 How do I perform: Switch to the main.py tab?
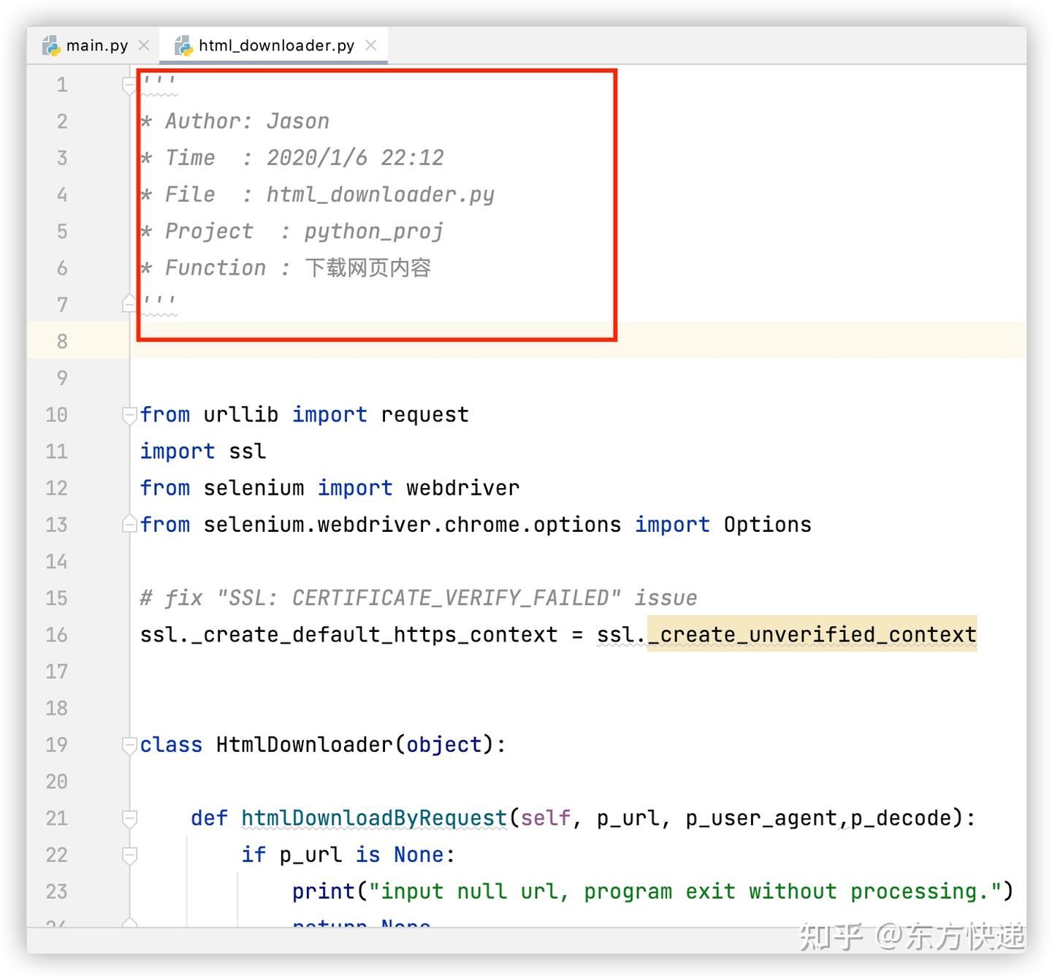tap(96, 45)
